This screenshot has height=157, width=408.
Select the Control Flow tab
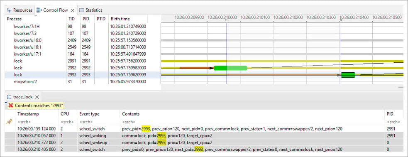tap(55, 10)
